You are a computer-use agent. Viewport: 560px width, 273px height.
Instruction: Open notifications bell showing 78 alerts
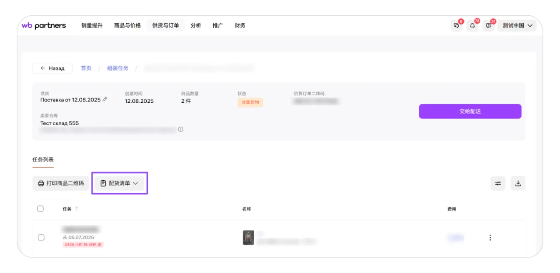[x=472, y=25]
